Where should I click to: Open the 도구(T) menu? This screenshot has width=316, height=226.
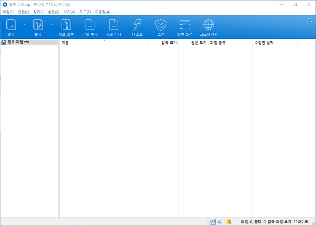click(85, 12)
